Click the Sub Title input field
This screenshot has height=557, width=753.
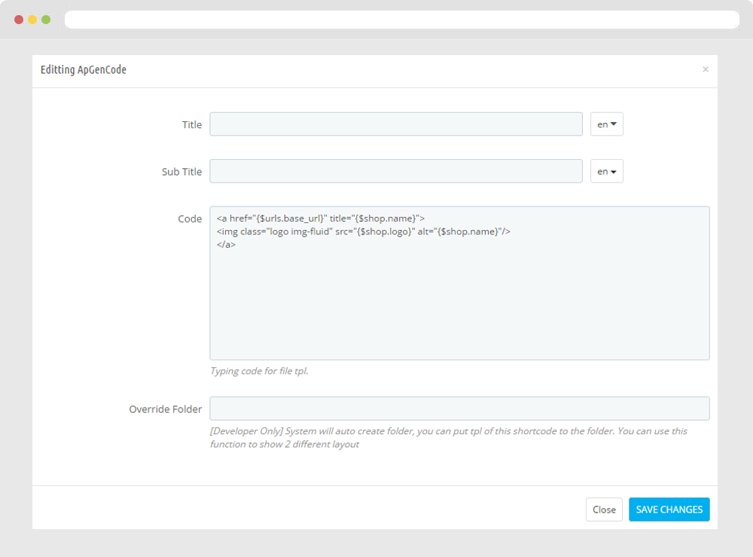396,171
